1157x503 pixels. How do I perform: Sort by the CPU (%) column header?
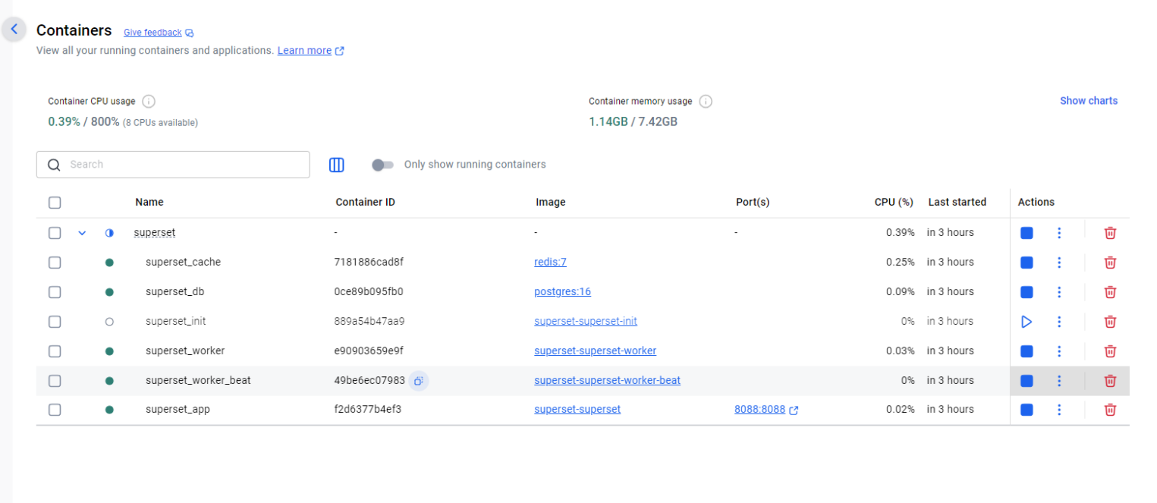point(894,202)
